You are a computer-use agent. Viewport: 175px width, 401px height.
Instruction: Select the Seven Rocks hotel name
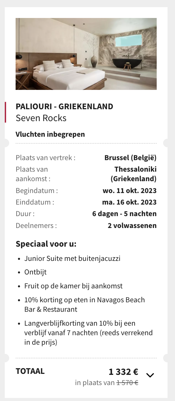(41, 118)
